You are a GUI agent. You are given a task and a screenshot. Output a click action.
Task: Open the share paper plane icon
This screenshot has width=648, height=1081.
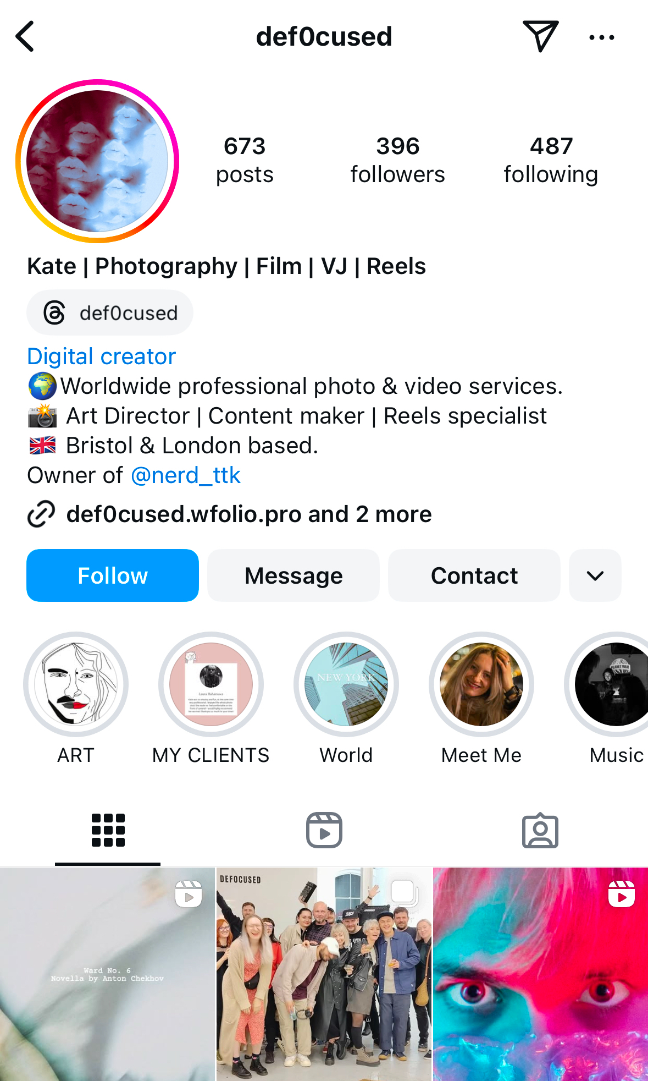[540, 36]
